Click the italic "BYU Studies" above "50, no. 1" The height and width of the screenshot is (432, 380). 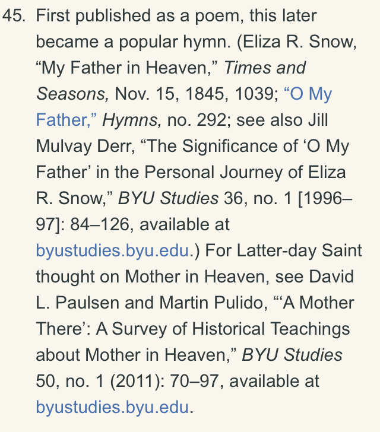click(292, 355)
